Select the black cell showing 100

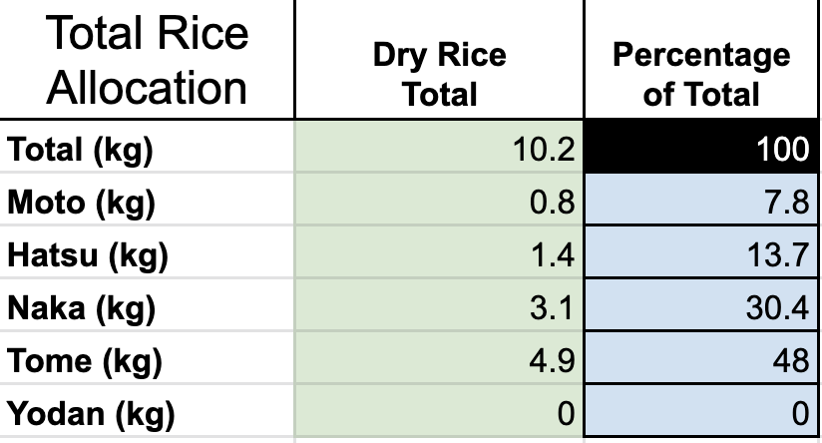point(700,150)
